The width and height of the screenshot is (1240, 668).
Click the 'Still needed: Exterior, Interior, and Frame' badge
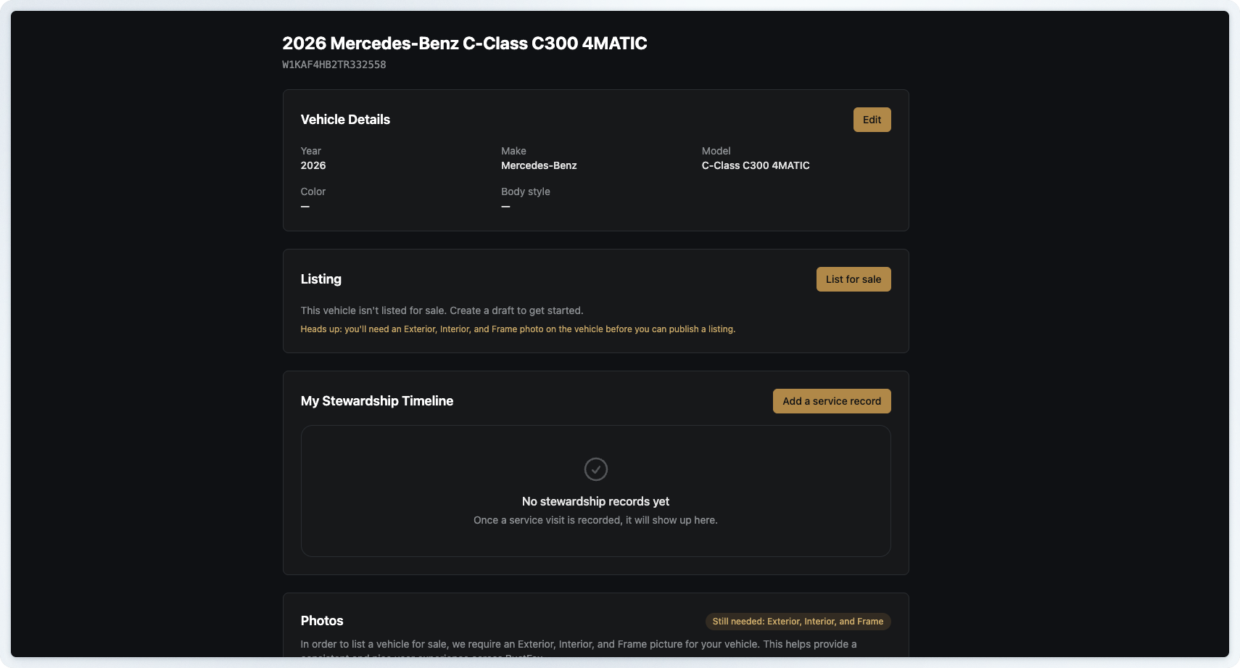coord(798,622)
